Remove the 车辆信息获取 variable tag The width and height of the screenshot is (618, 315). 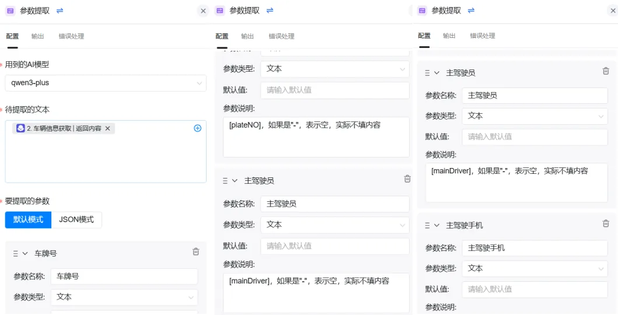tap(107, 128)
